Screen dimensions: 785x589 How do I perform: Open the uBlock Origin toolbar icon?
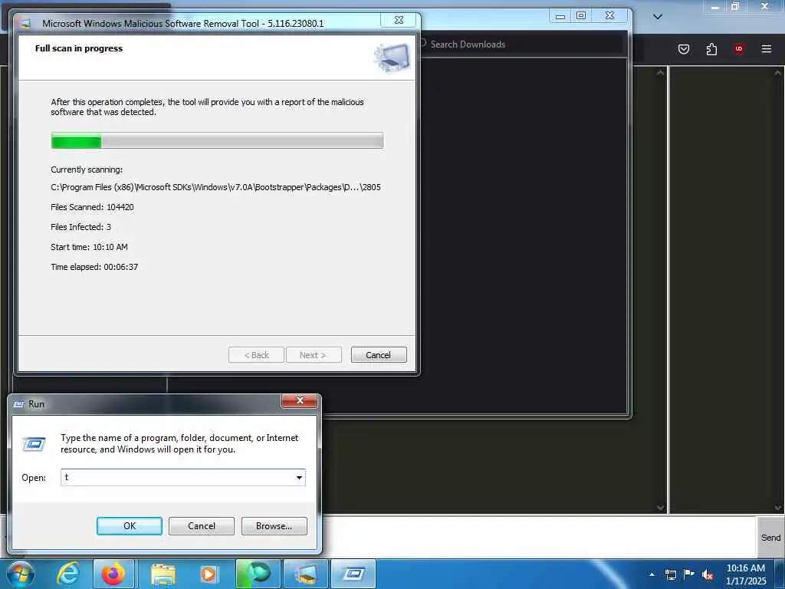point(738,49)
